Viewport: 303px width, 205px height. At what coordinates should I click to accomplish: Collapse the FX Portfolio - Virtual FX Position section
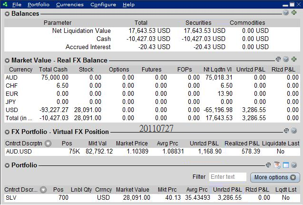click(x=7, y=132)
